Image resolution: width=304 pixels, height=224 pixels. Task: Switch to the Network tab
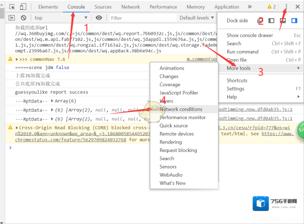click(131, 7)
